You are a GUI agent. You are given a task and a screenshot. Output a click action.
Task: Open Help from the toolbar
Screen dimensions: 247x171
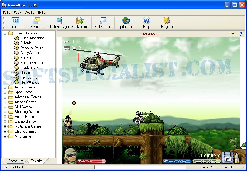pyautogui.click(x=147, y=21)
